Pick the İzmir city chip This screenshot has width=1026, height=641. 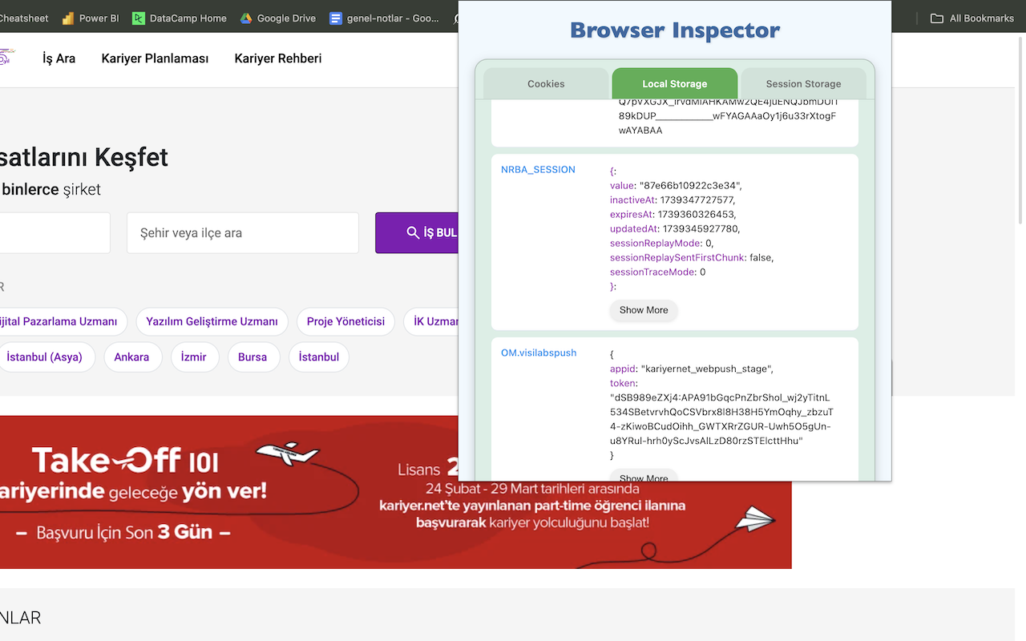click(x=194, y=357)
